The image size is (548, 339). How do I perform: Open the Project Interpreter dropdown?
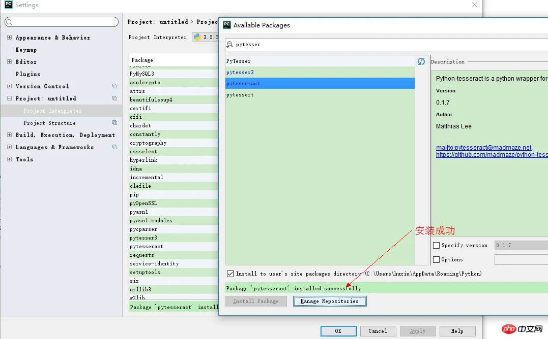coord(205,37)
